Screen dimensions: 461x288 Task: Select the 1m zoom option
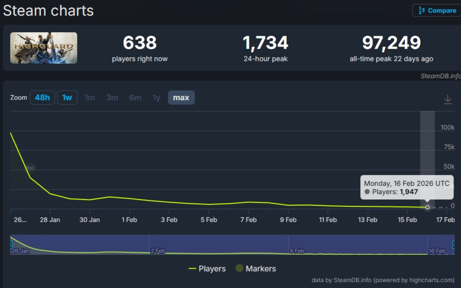(x=90, y=97)
